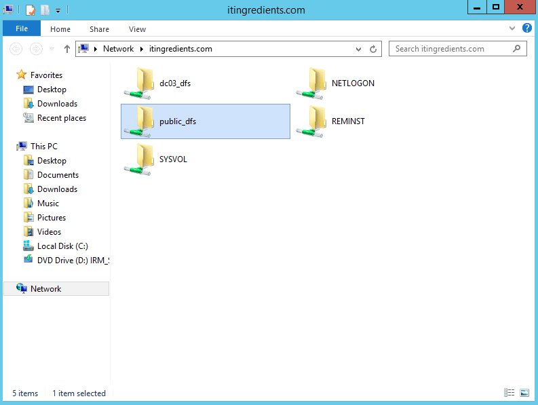Select the public_dfs folder item
Screen dimensions: 538x405
(178, 121)
